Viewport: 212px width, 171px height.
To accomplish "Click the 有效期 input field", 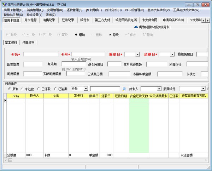I will [x=74, y=64].
